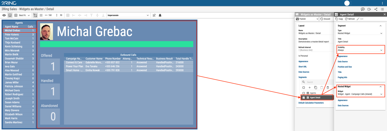The width and height of the screenshot is (387, 131).
Task: Delete selected segment with trash icon
Action: [x=328, y=88]
